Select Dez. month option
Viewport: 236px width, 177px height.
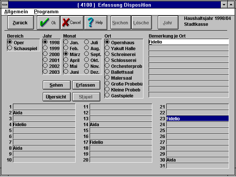pos(87,72)
